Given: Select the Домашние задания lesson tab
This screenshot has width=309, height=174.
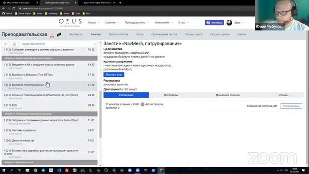Looking at the screenshot, I should [x=227, y=95].
